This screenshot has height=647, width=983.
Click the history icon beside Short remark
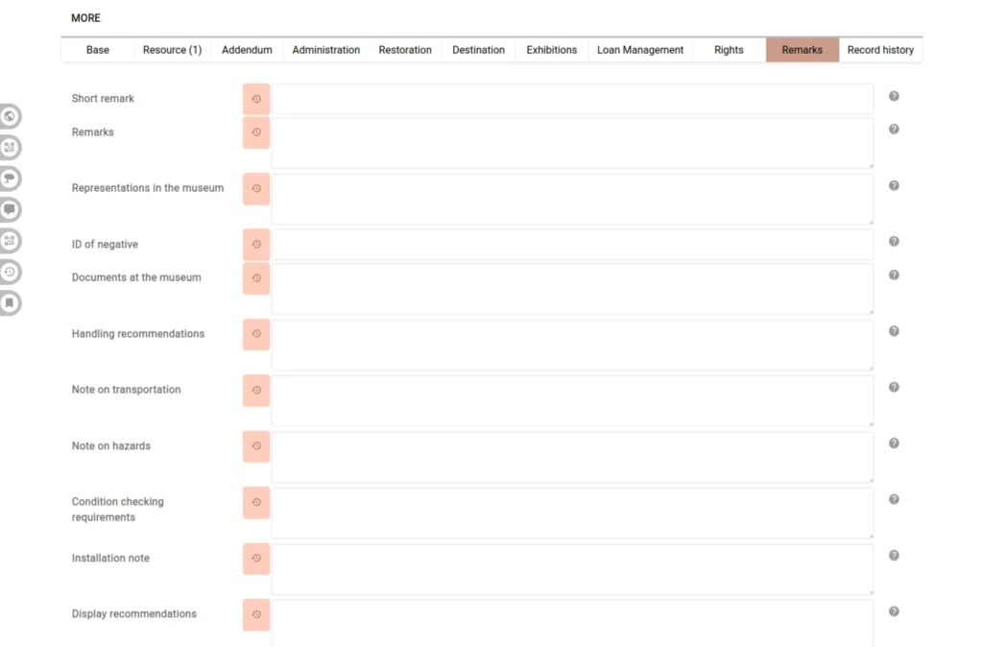[x=255, y=99]
